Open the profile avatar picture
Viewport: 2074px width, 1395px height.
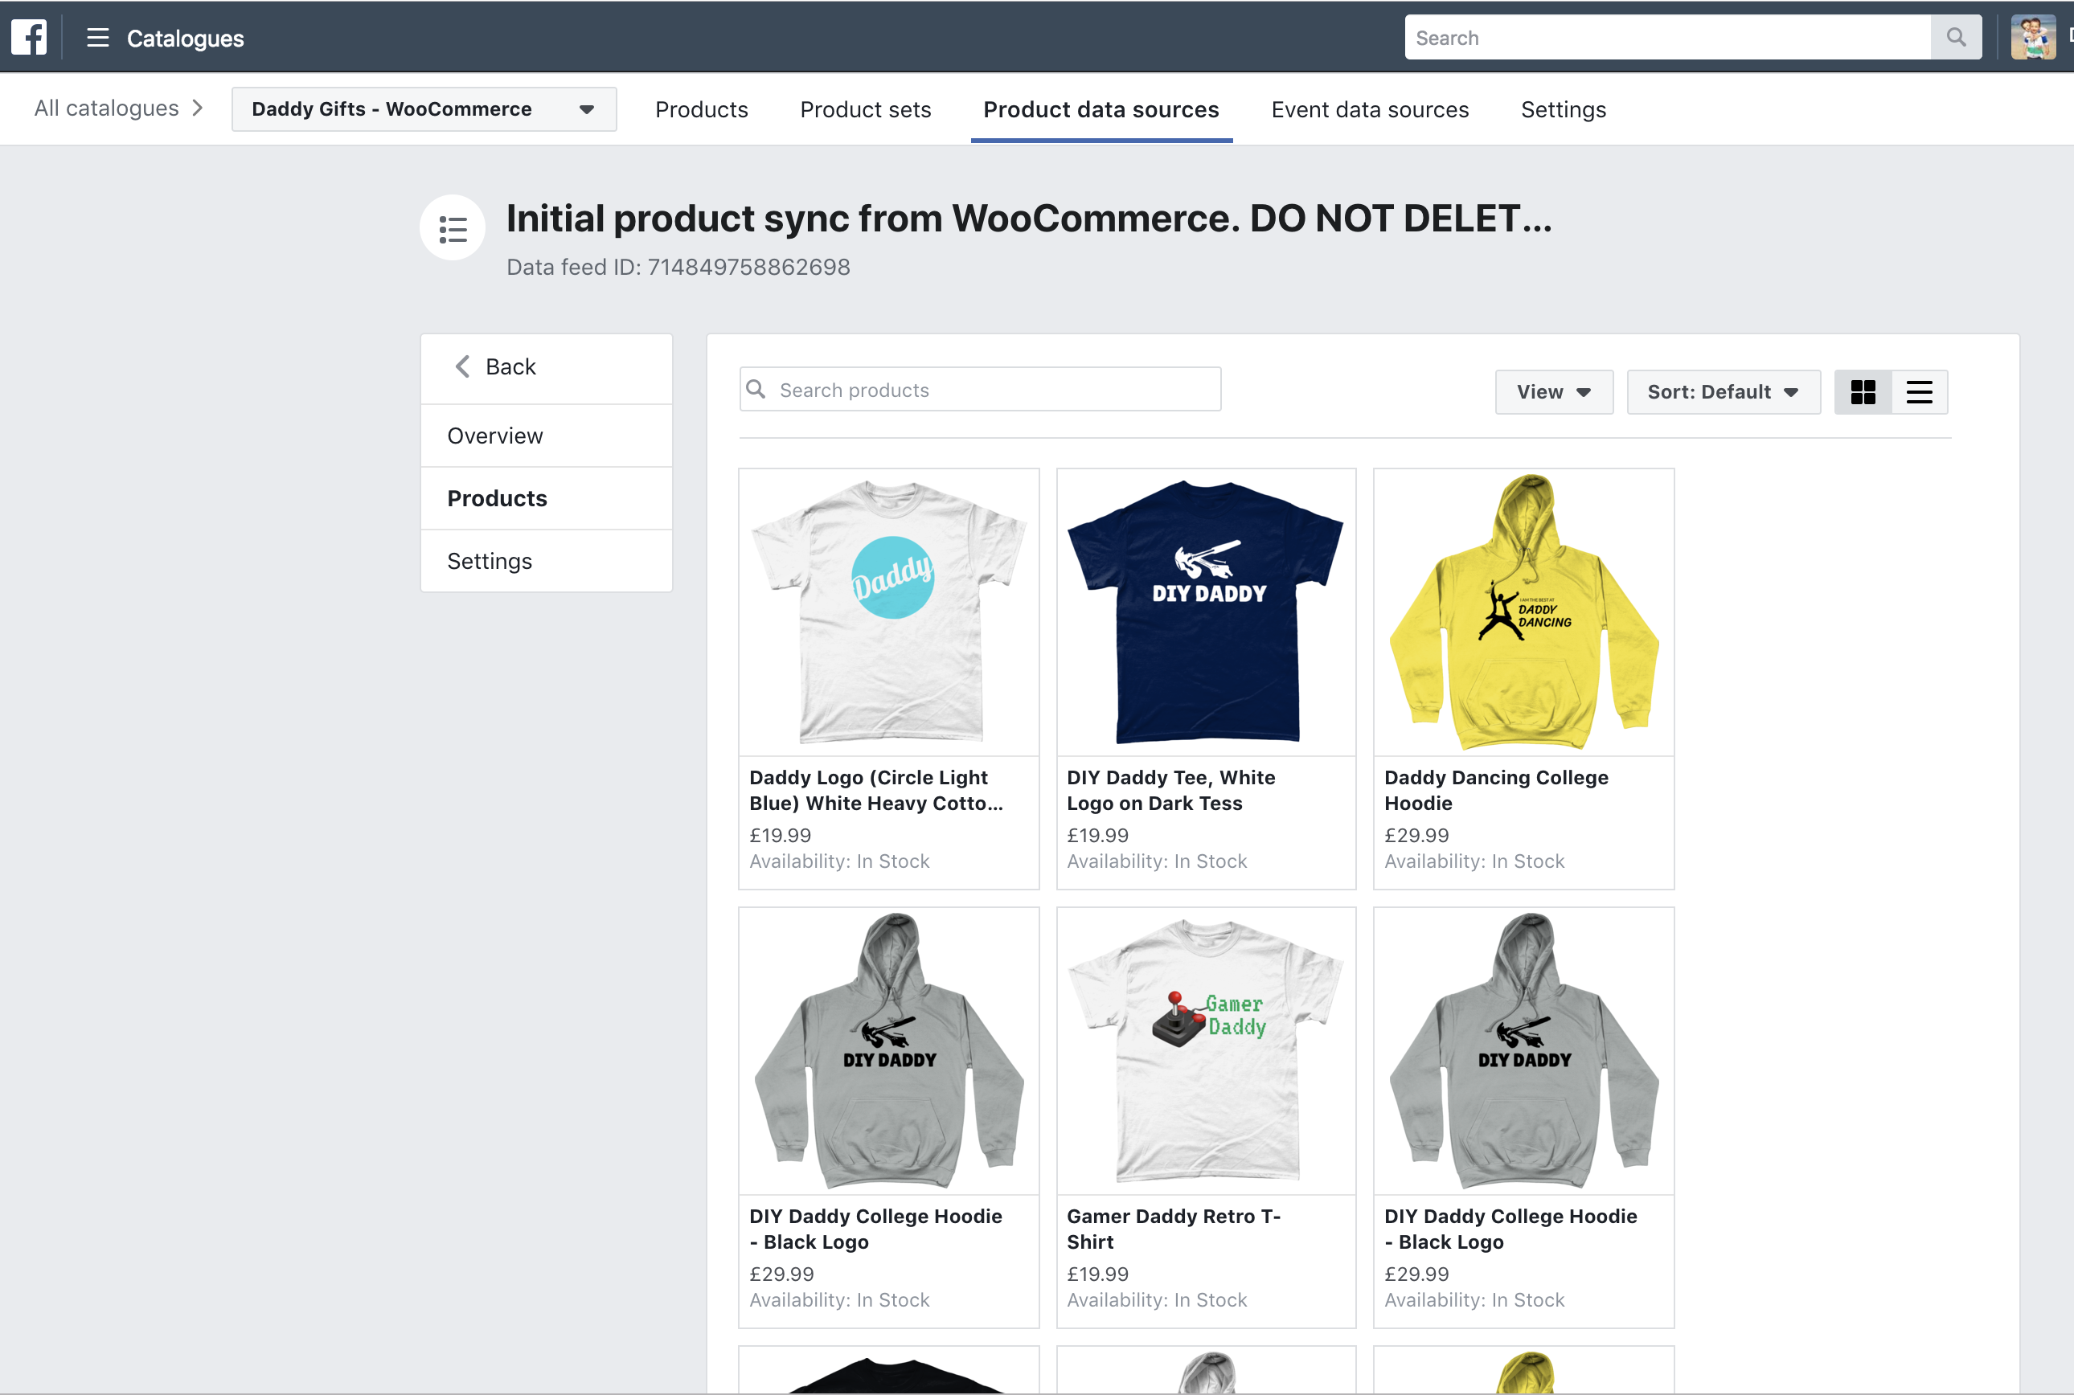point(2033,37)
